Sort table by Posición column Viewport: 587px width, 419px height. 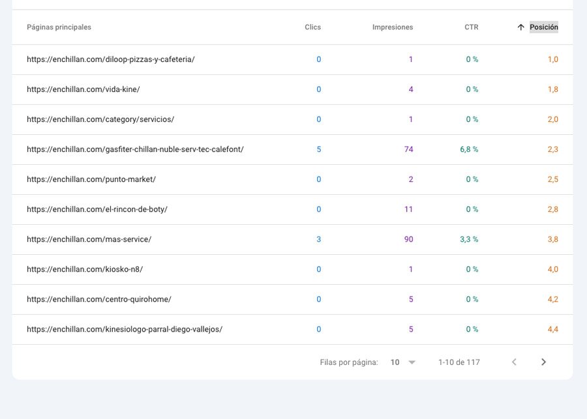point(543,27)
